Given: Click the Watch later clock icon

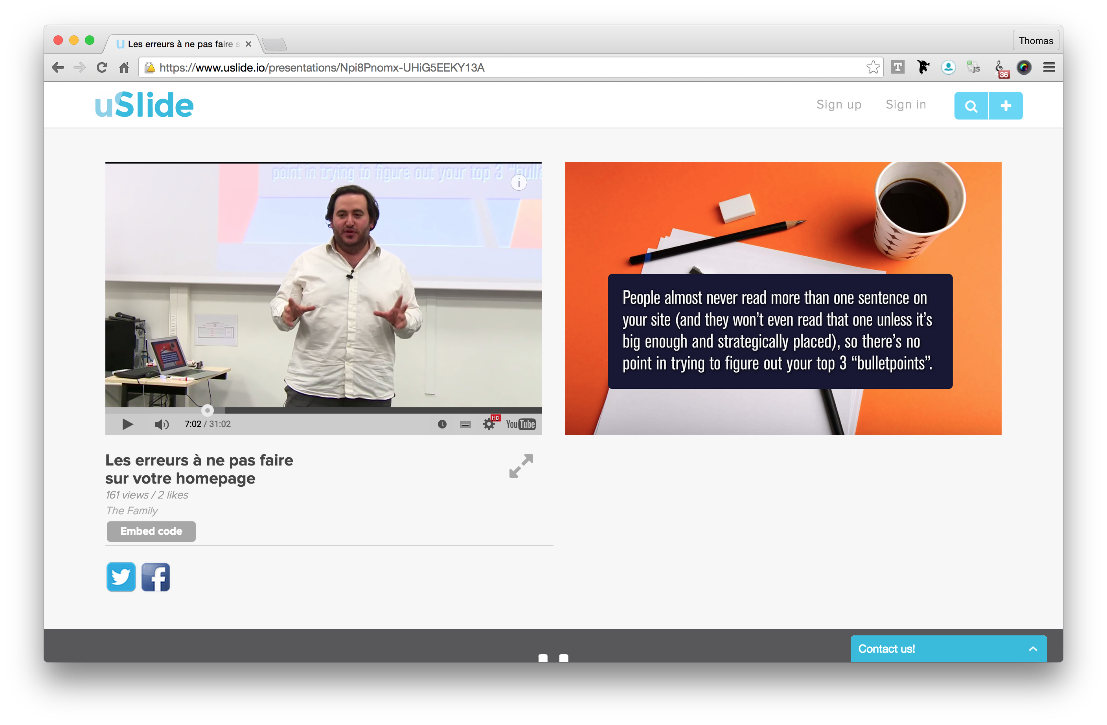Looking at the screenshot, I should point(442,424).
